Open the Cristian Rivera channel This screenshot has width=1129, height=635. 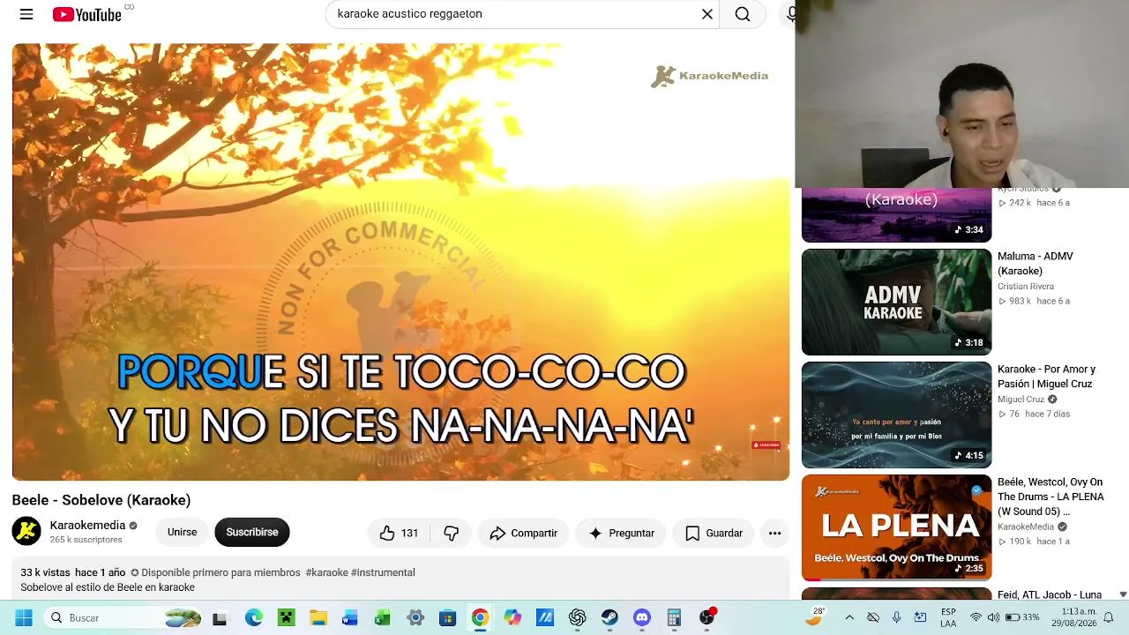click(1026, 287)
